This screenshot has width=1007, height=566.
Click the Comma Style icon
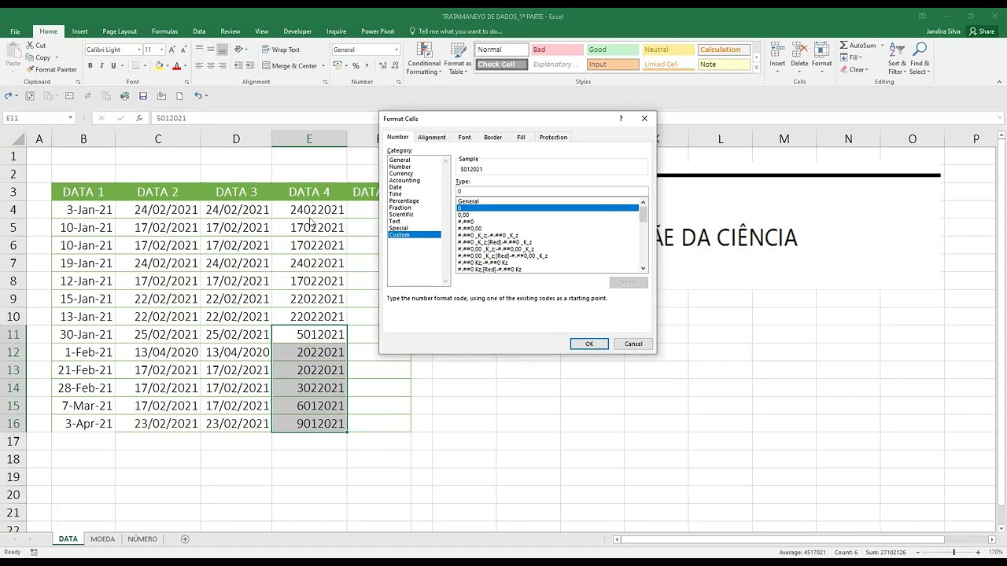click(x=367, y=66)
